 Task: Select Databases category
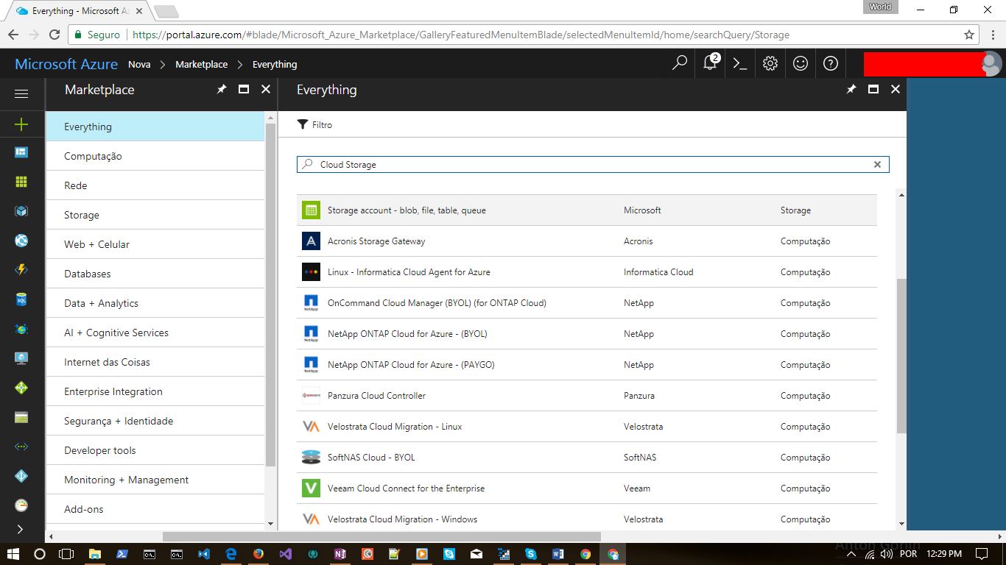155,274
